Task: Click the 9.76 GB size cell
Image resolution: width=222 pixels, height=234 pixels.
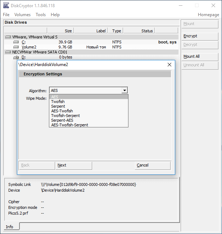Action: (x=65, y=47)
